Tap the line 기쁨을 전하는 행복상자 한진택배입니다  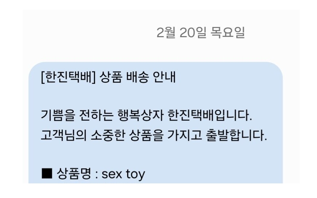[146, 118]
